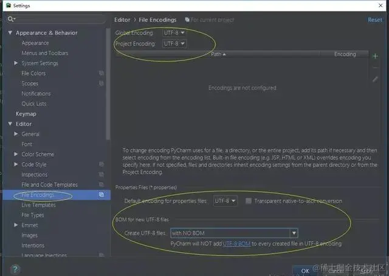Click the For current project icon
Image resolution: width=389 pixels, height=276 pixels.
[187, 19]
